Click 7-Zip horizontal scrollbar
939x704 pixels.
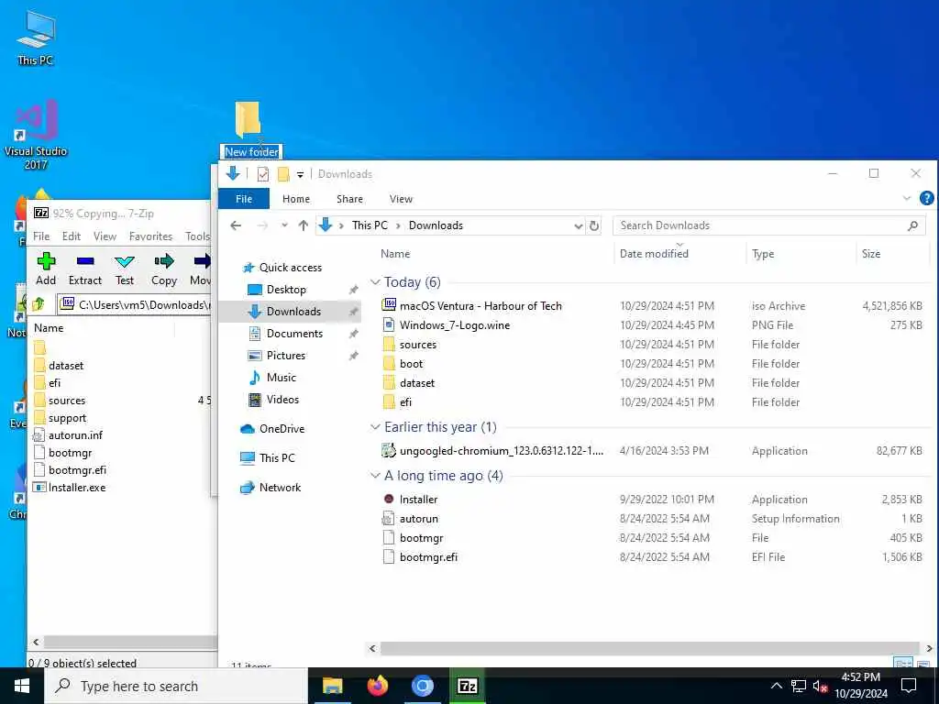[130, 643]
